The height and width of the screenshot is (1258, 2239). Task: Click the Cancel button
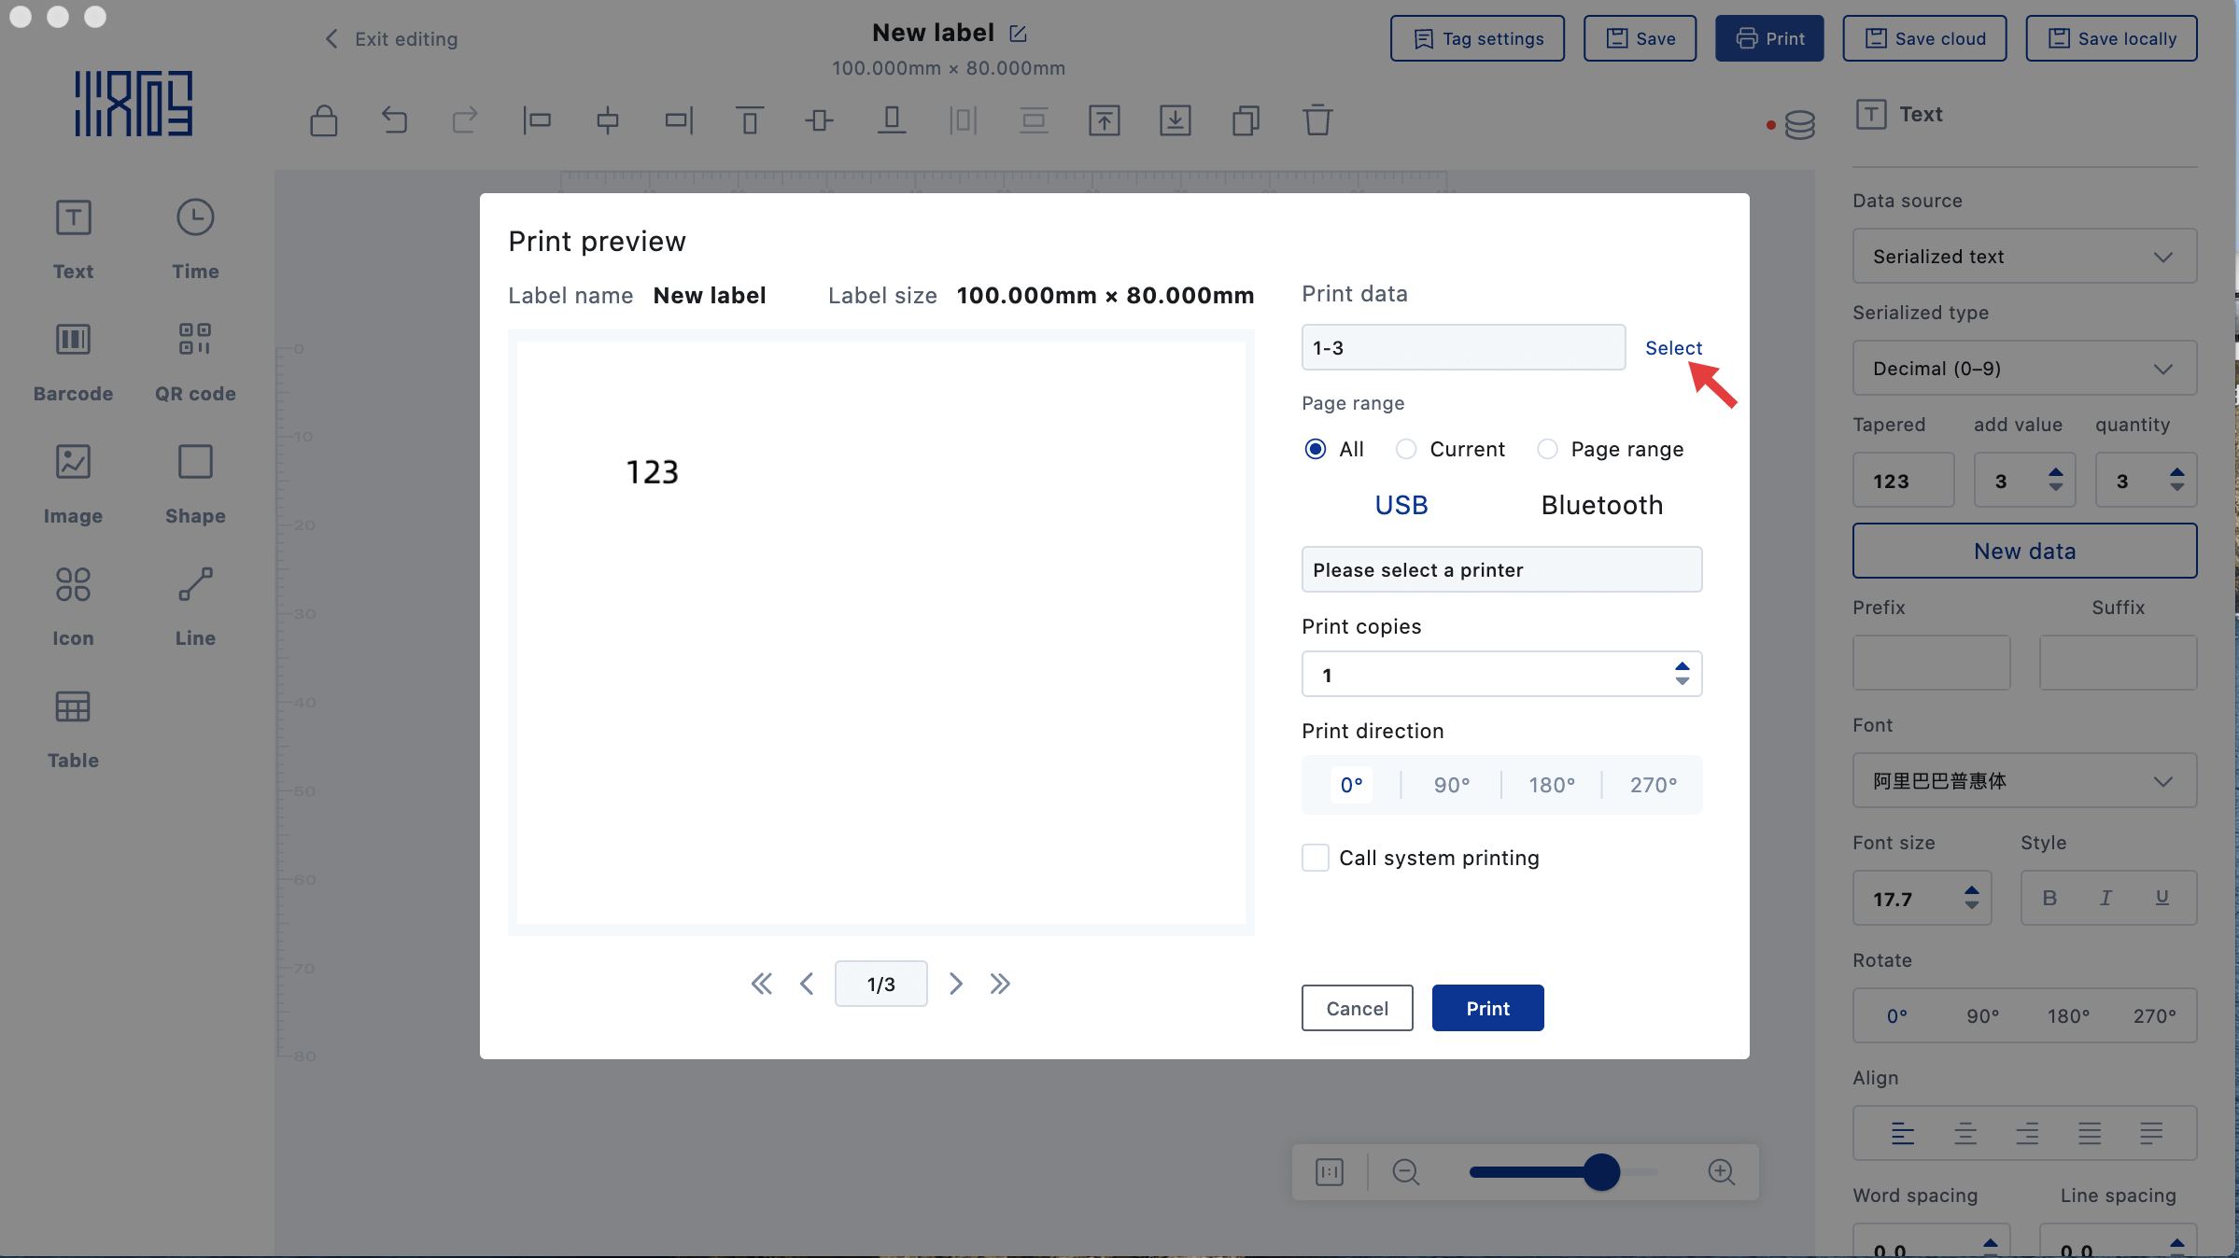(1357, 1009)
